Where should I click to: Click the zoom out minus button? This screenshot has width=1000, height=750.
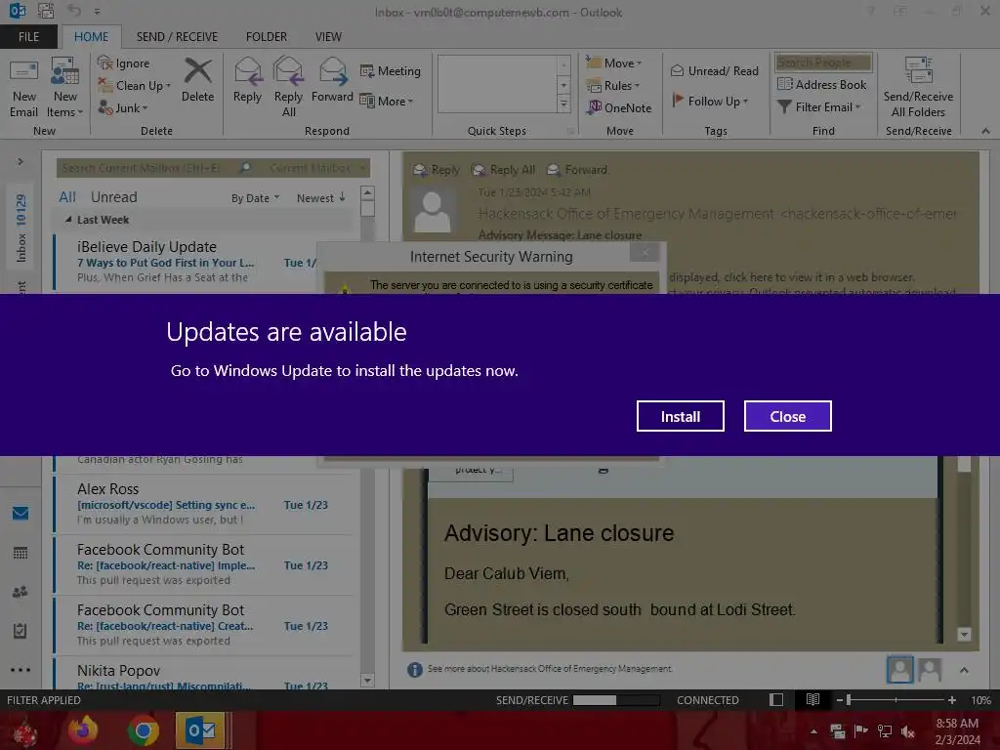pyautogui.click(x=839, y=700)
